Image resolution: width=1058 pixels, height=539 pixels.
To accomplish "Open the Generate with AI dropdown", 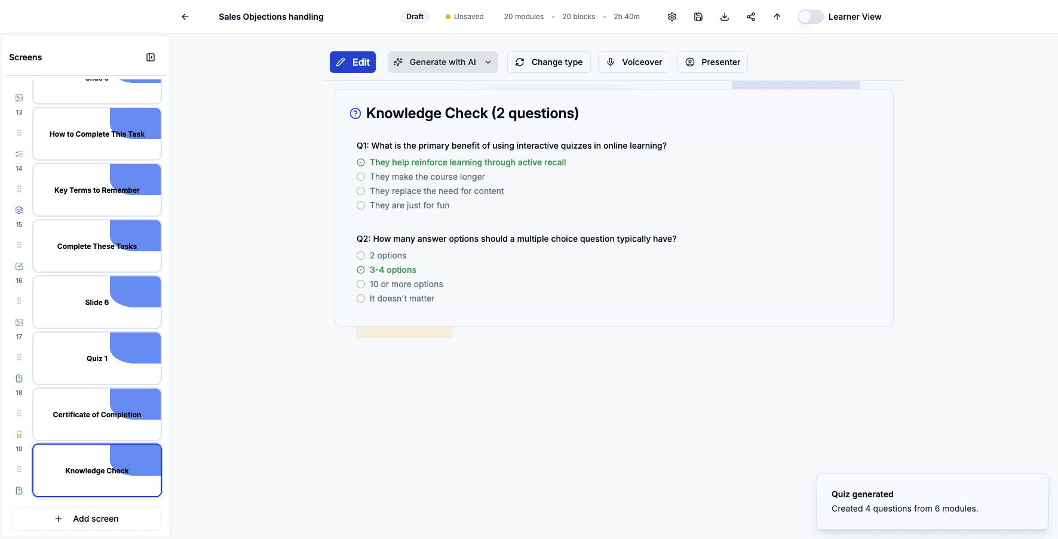I will [x=488, y=61].
